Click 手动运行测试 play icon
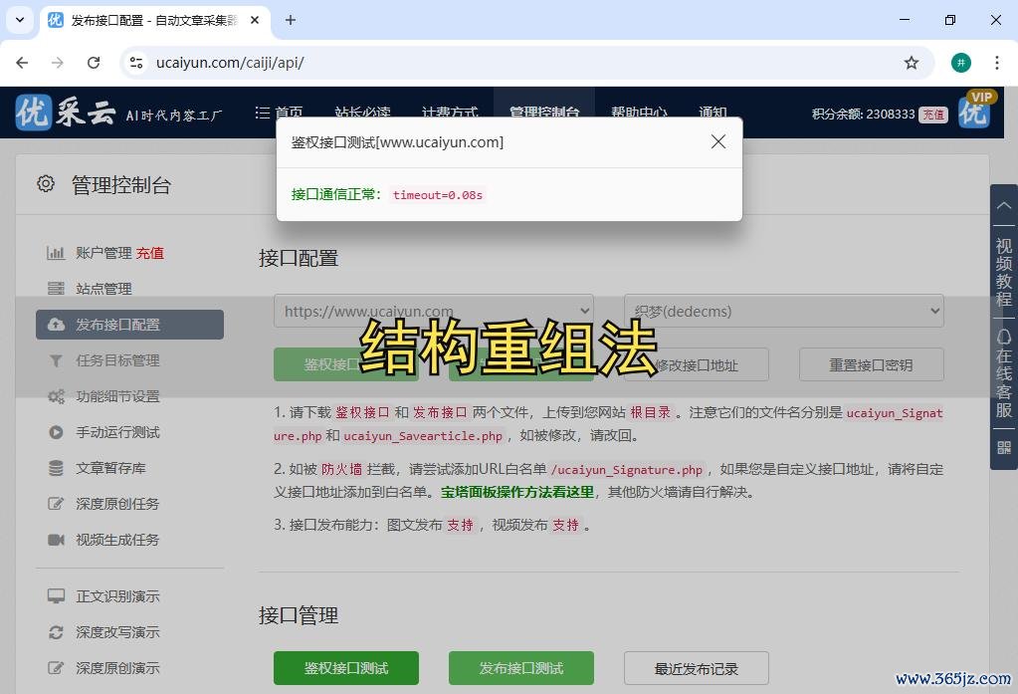The image size is (1018, 694). tap(56, 432)
